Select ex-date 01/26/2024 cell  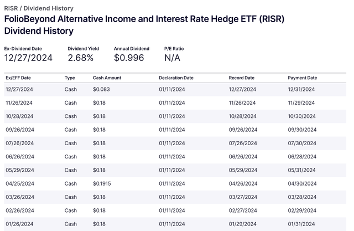(x=19, y=224)
